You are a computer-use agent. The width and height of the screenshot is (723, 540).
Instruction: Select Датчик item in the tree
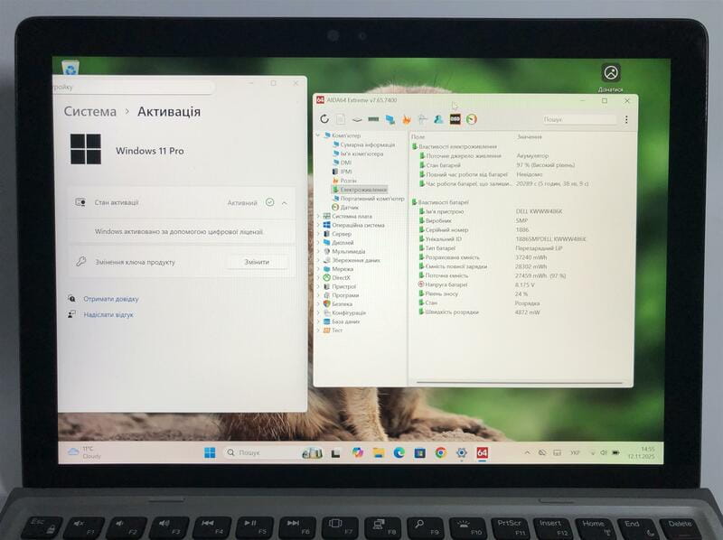[349, 207]
